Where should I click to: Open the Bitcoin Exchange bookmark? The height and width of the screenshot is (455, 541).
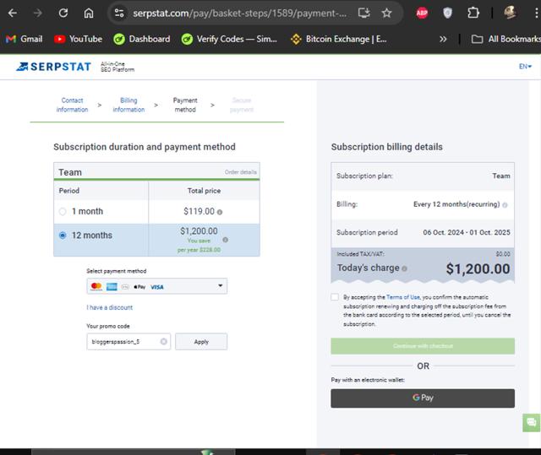pos(338,39)
